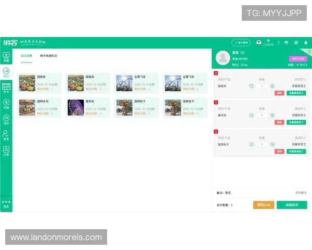This screenshot has width=312, height=250.
Task: Select 旋转秋千 card with 5 remaining
Action: [136, 108]
